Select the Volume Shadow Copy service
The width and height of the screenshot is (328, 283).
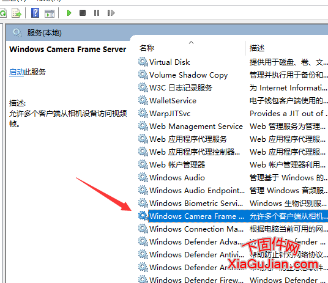tap(188, 75)
